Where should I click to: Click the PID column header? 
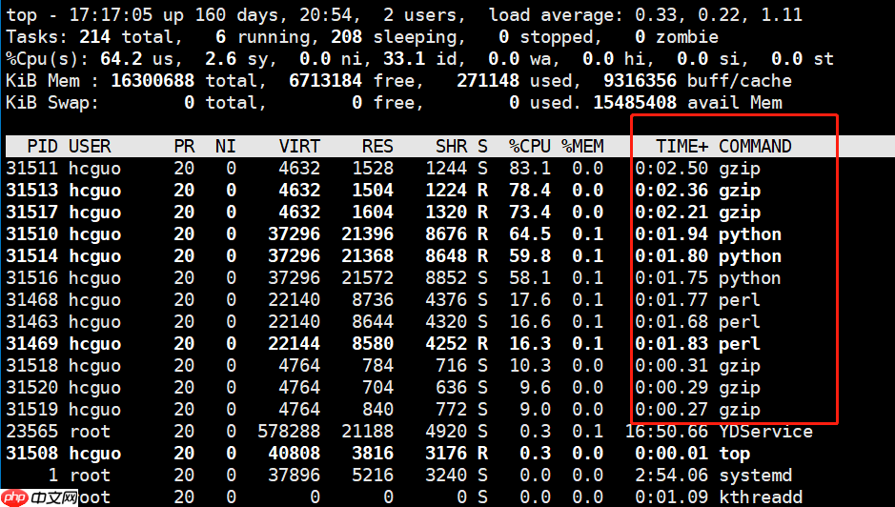[42, 146]
